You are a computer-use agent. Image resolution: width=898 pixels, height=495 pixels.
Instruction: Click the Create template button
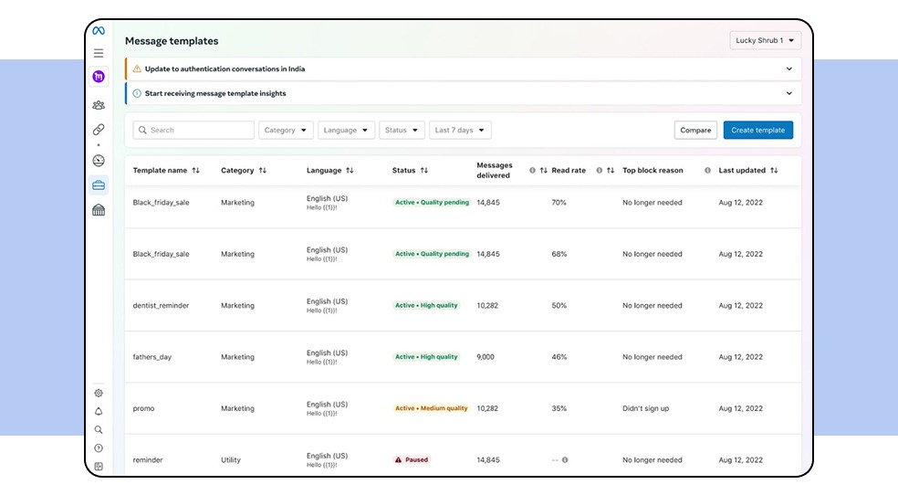click(757, 131)
